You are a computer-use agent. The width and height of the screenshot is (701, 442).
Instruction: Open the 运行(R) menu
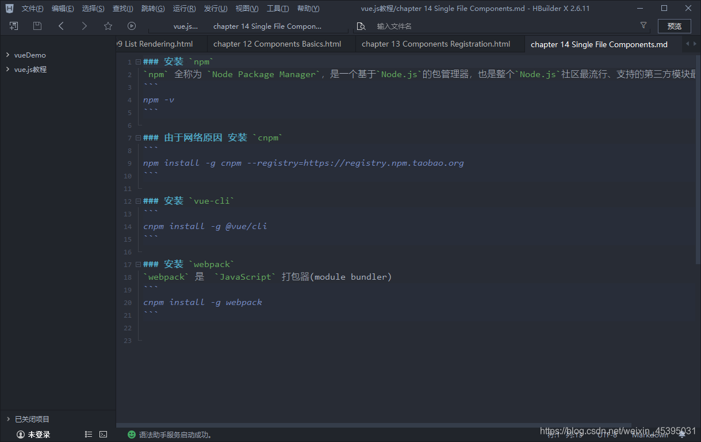click(x=184, y=9)
